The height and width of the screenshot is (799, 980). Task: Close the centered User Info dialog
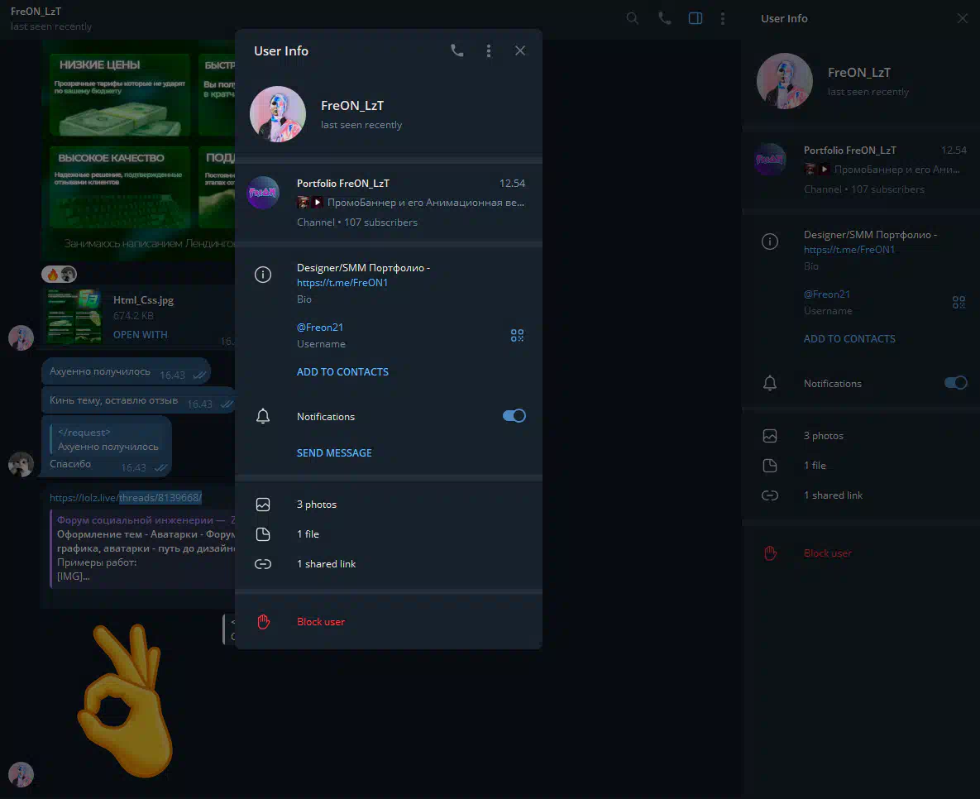[x=520, y=50]
